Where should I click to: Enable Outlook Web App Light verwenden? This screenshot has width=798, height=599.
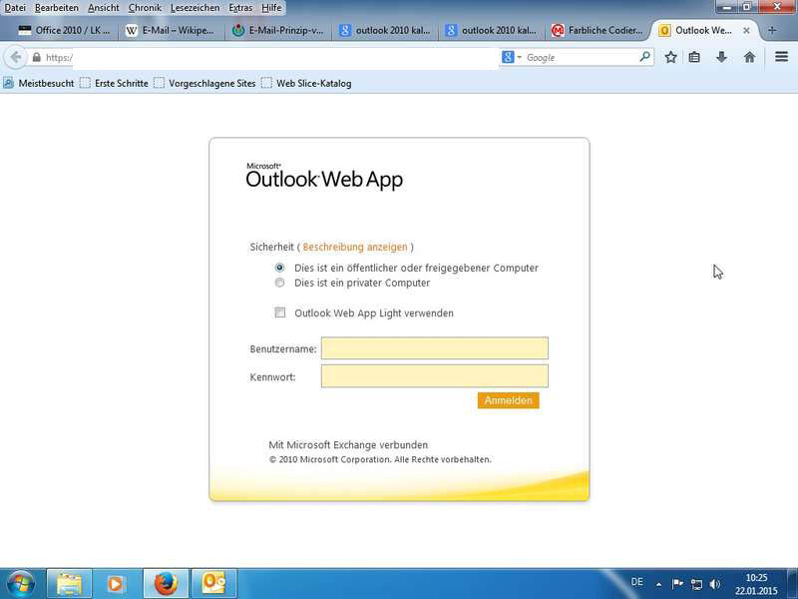click(280, 312)
